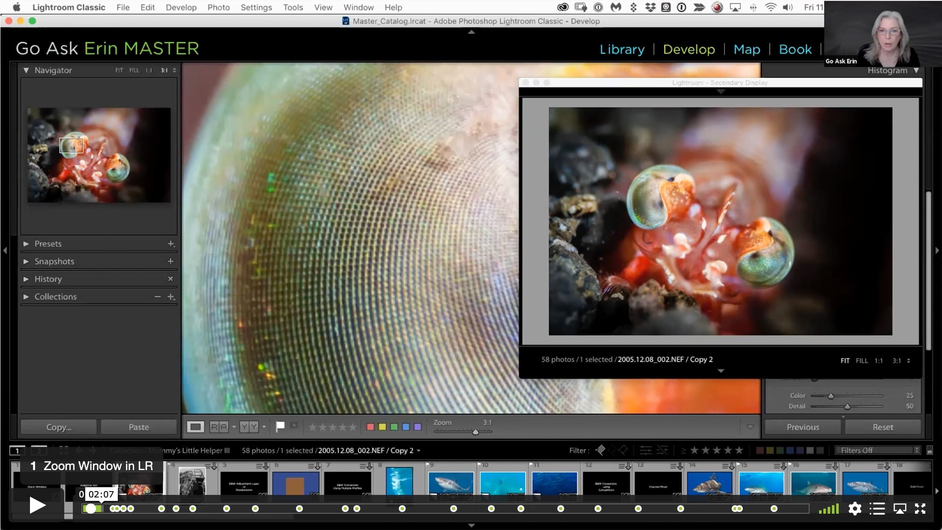942x530 pixels.
Task: Open the Develop menu in the menu bar
Action: [181, 7]
